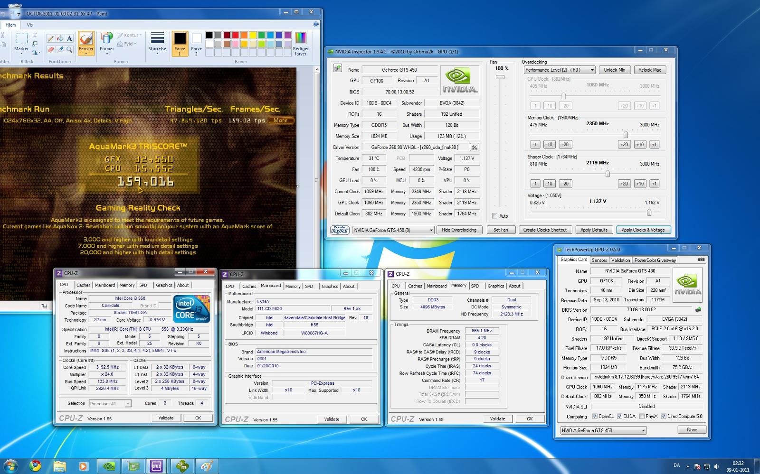Click the Unlock Min button
This screenshot has height=474, width=760.
point(615,70)
